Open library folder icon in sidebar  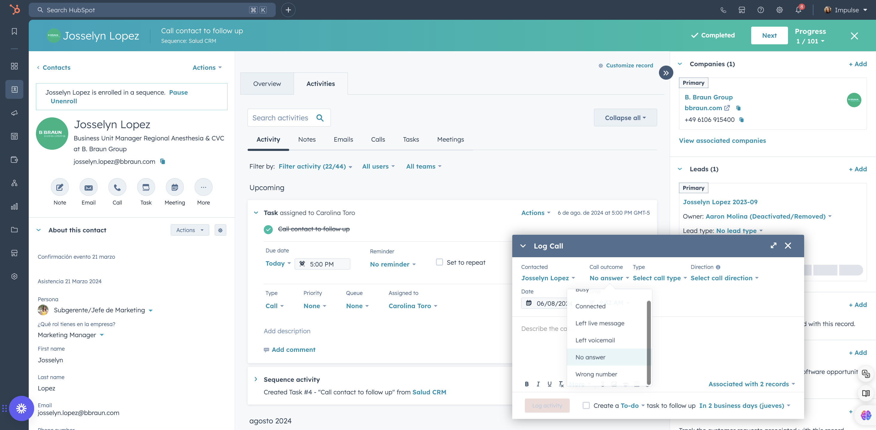coord(14,230)
